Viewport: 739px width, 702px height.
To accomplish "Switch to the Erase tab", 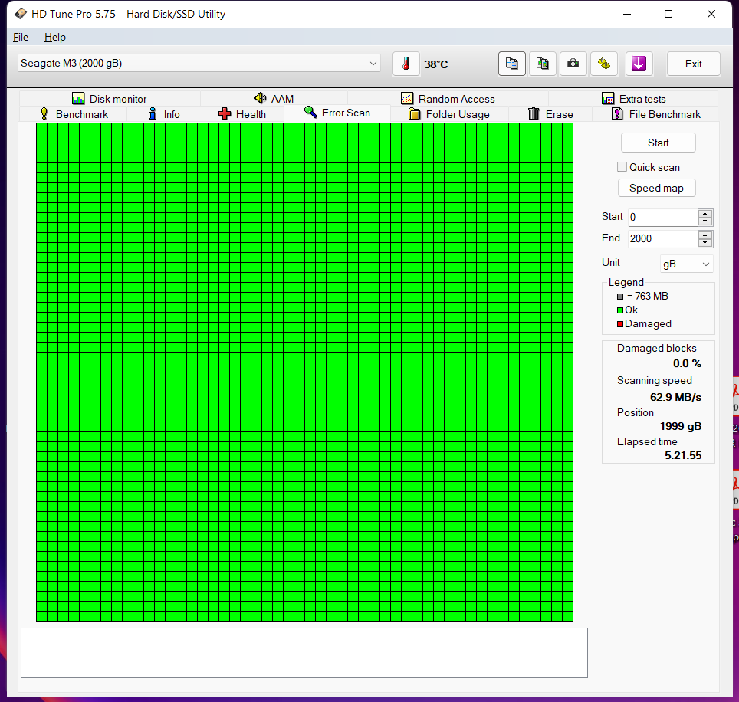I will point(550,114).
